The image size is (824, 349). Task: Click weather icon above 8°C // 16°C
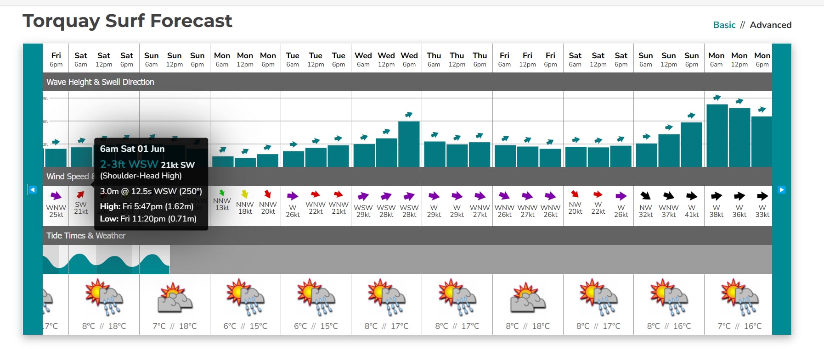(x=669, y=297)
